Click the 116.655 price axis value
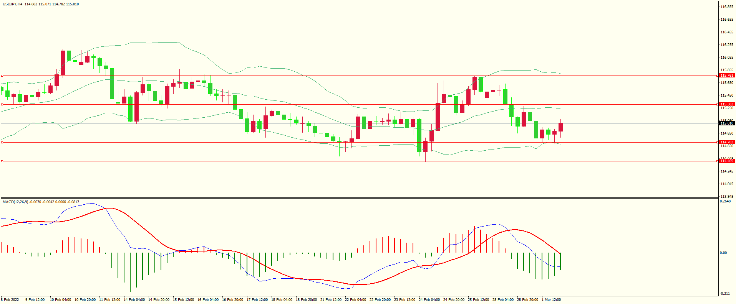 click(x=727, y=20)
